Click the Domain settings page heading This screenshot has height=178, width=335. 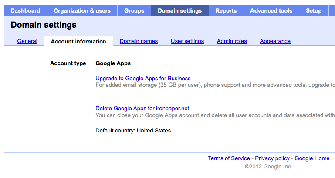(x=44, y=25)
